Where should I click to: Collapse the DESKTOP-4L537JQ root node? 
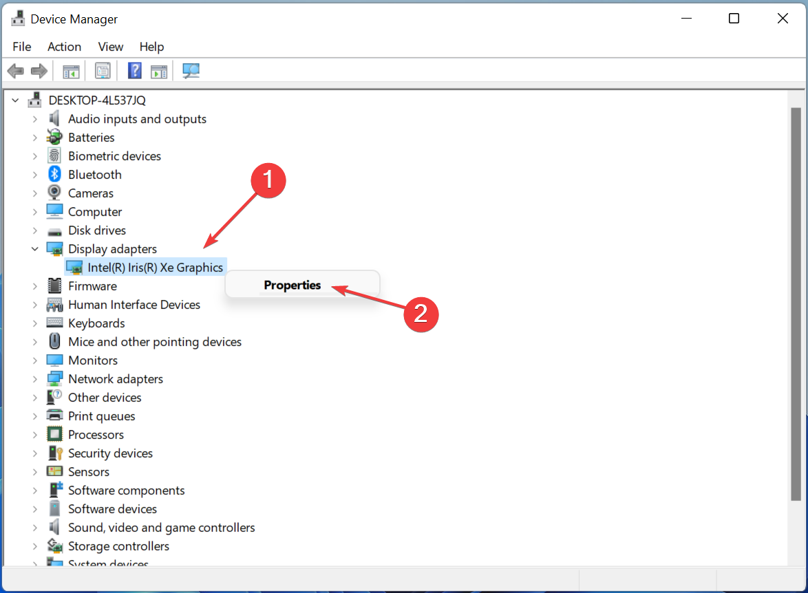[15, 100]
